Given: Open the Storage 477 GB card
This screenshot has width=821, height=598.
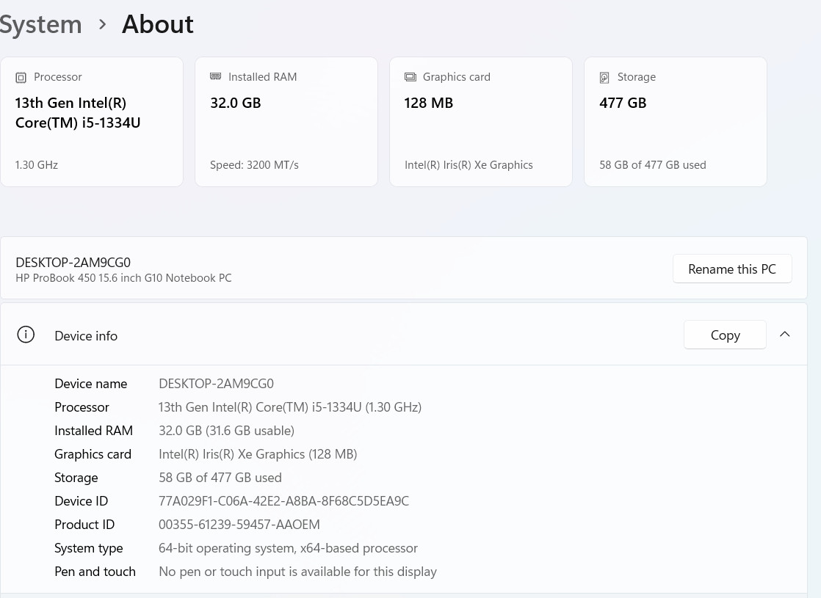Looking at the screenshot, I should (x=676, y=122).
